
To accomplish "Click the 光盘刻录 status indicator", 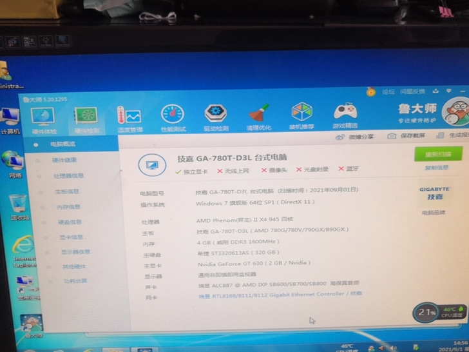I will click(x=312, y=170).
